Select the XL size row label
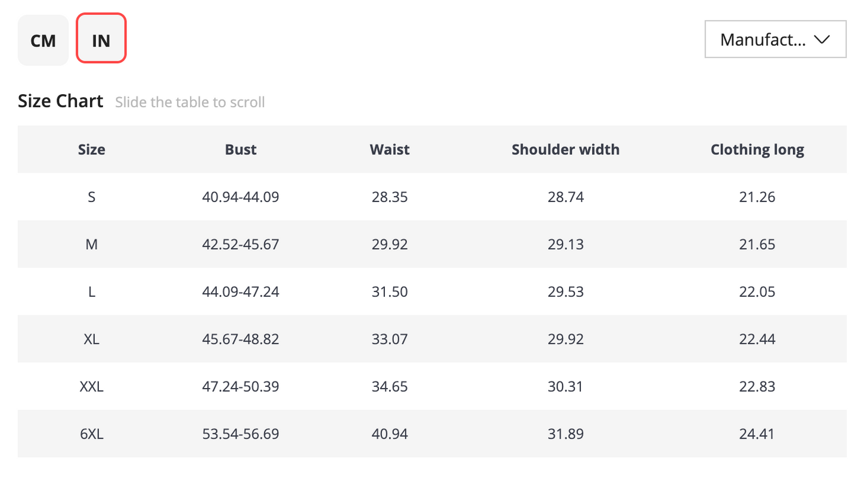 92,339
